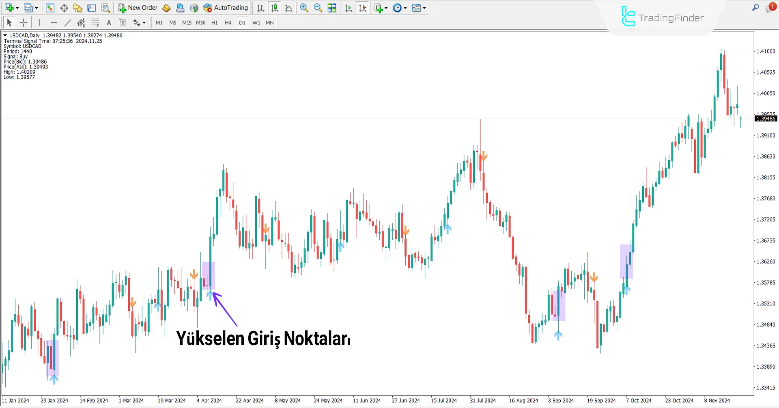
Task: Tile chart windows with colored layout icon
Action: tap(332, 8)
